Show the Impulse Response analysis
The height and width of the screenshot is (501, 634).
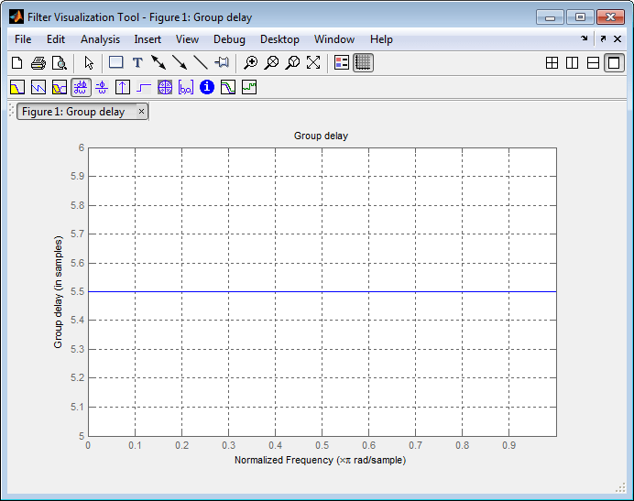123,87
